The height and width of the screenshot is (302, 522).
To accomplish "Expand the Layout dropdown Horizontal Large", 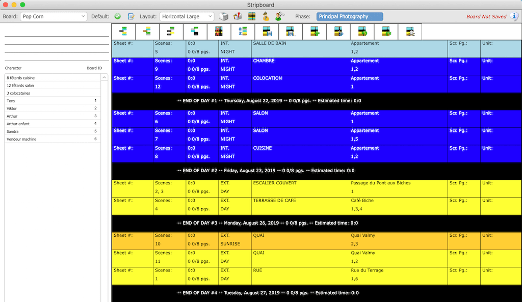I will click(x=187, y=16).
